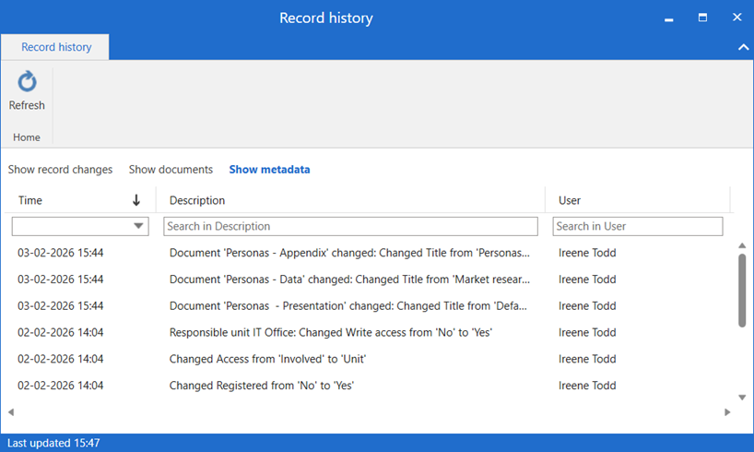Click the Time sort direction arrow
Image resolution: width=754 pixels, height=452 pixels.
point(136,200)
